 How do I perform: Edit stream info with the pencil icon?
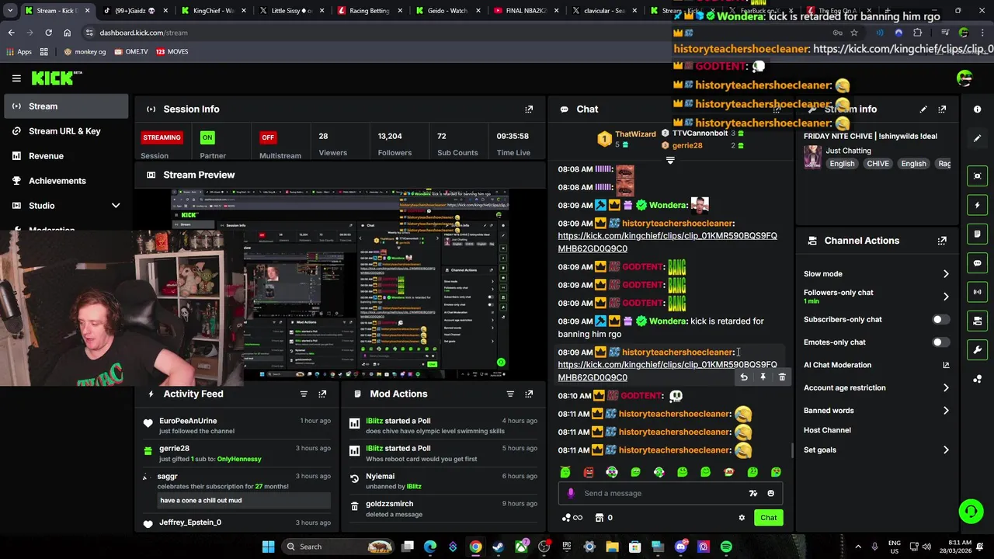(923, 109)
